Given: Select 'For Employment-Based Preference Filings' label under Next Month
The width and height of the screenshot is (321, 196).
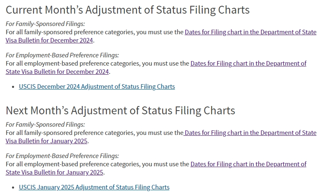Looking at the screenshot, I should point(62,156).
